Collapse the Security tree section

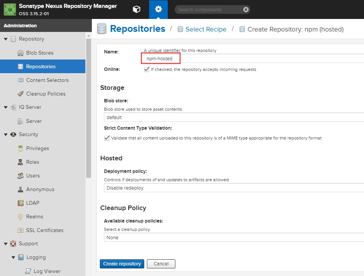6,135
